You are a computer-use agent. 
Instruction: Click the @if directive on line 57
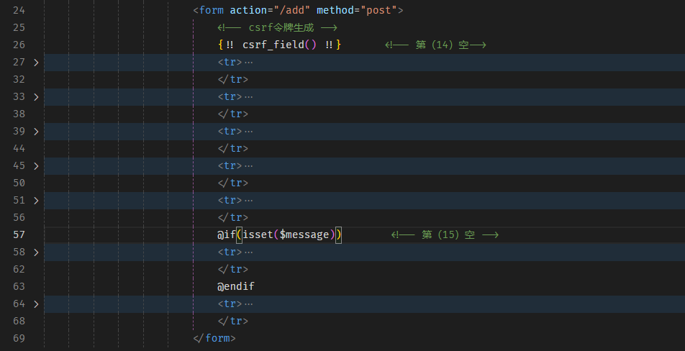point(227,235)
